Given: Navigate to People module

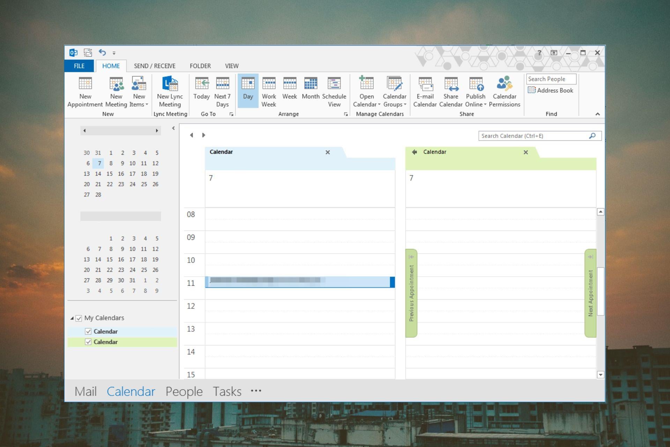Looking at the screenshot, I should [184, 391].
